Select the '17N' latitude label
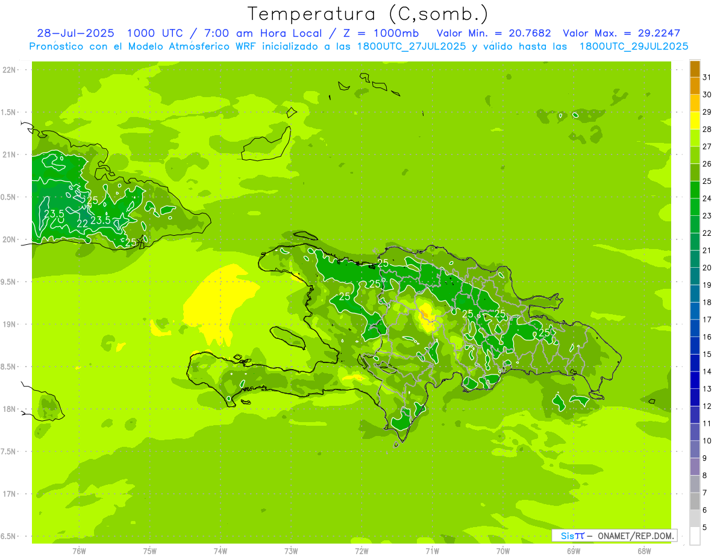 point(10,494)
